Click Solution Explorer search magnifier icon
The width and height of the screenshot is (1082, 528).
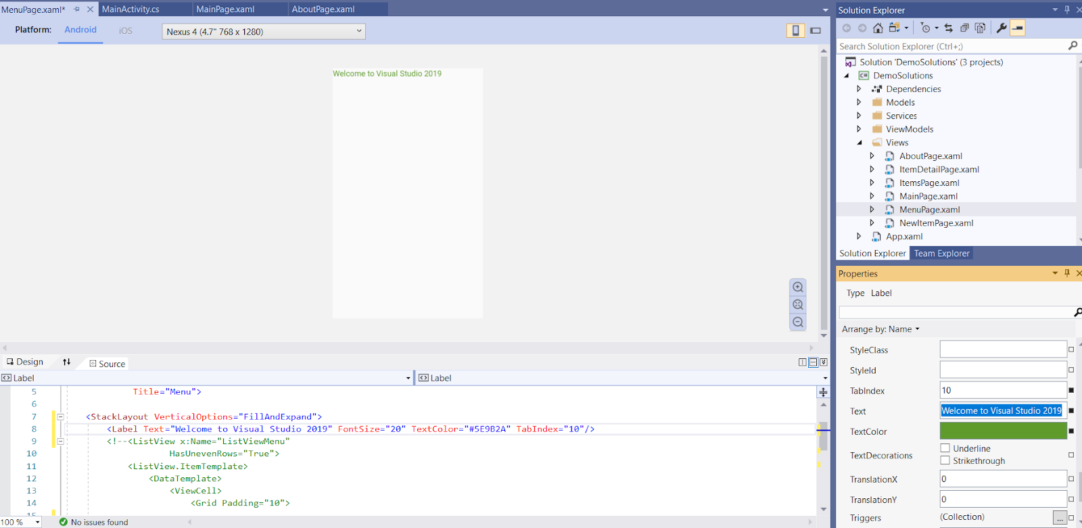[x=1073, y=46]
